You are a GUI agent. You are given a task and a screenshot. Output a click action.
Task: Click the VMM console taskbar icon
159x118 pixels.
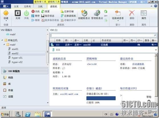(47, 114)
